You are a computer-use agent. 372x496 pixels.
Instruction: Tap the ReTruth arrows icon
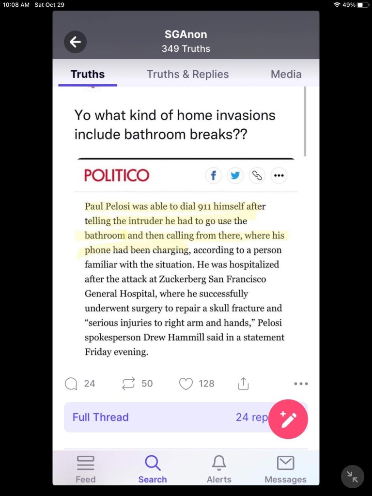click(x=128, y=384)
